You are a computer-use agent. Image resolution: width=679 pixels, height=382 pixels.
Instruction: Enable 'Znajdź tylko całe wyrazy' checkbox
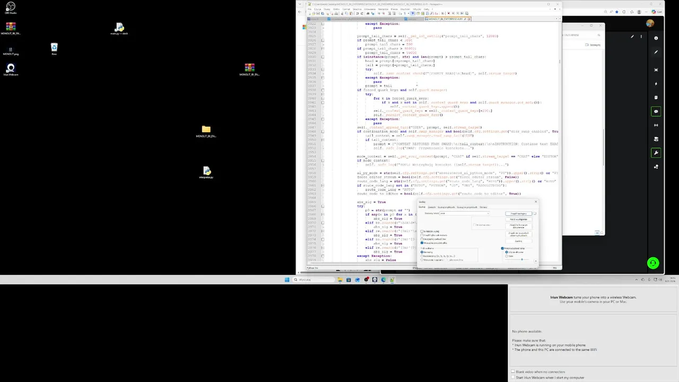(x=422, y=235)
